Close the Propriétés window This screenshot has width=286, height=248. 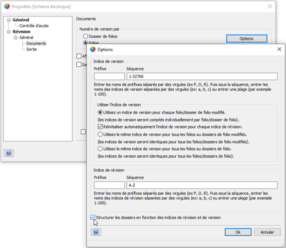(x=270, y=6)
